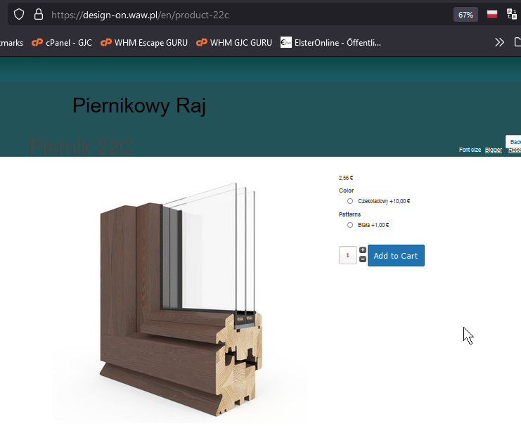
Task: Click the translate page icon
Action: click(x=512, y=14)
